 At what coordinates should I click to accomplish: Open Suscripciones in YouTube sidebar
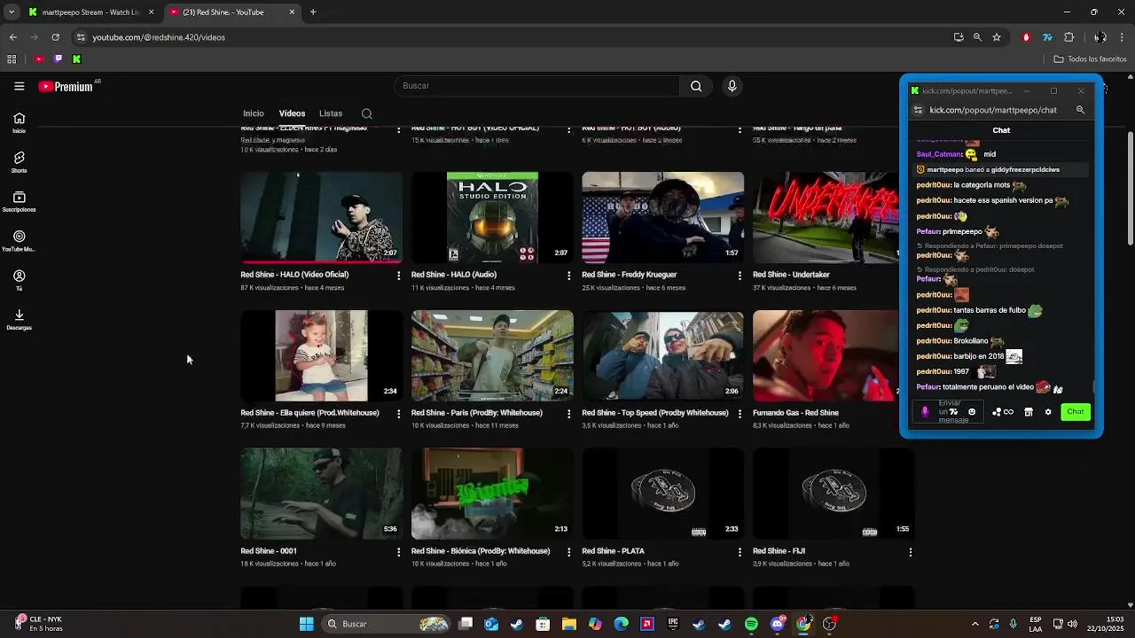click(x=19, y=201)
